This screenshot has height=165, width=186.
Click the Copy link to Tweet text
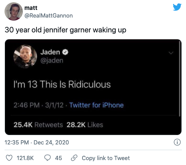point(106,158)
